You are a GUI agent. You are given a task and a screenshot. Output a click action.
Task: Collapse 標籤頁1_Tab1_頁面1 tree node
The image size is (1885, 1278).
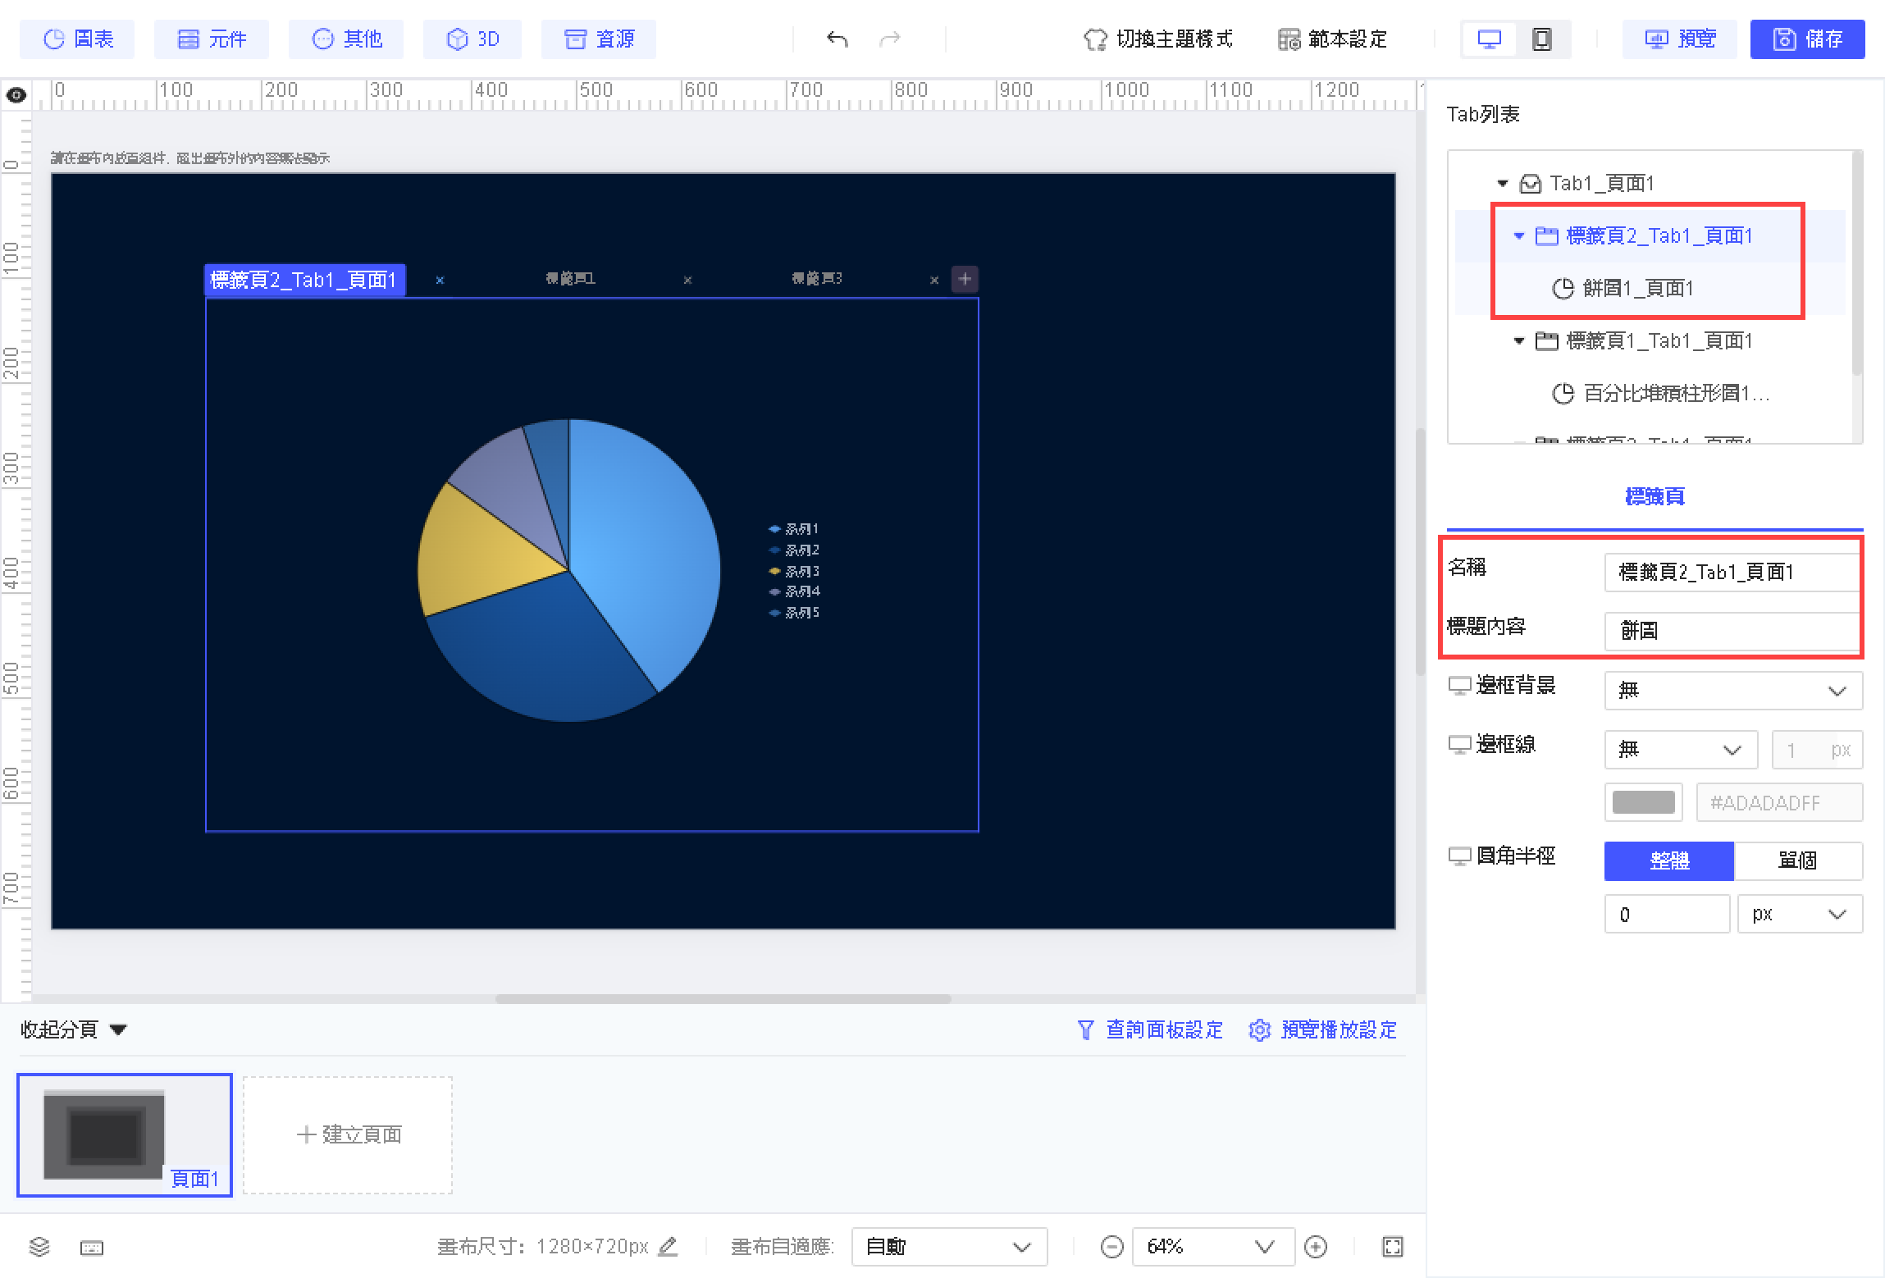(x=1518, y=340)
